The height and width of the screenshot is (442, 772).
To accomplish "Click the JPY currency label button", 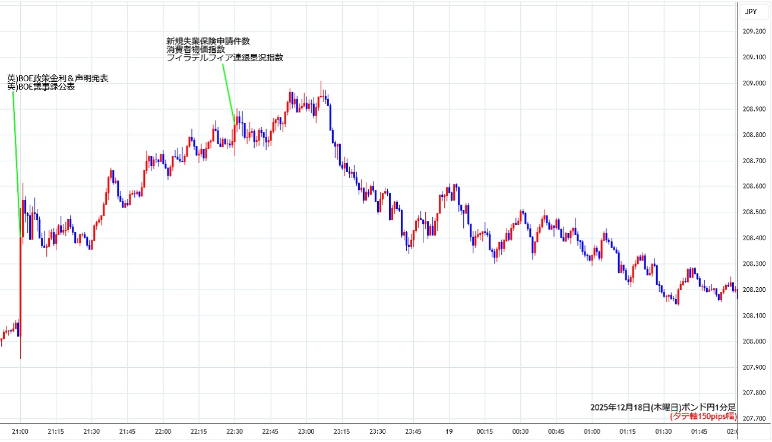I will (x=751, y=11).
